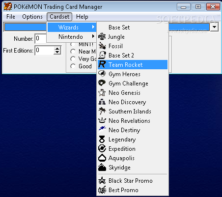
Task: Open the card selection combo box arrow
Action: click(x=214, y=27)
